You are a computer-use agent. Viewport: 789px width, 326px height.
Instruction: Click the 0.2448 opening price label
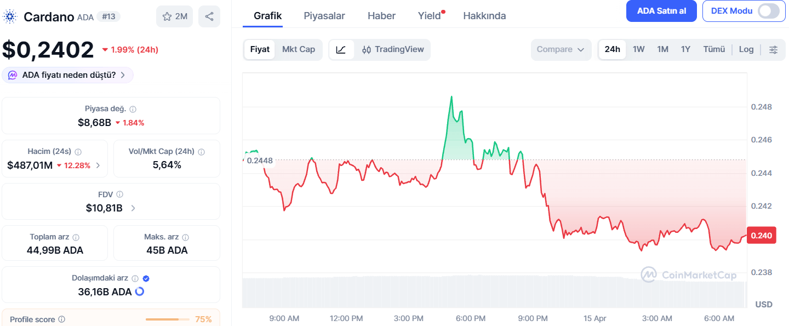[260, 161]
